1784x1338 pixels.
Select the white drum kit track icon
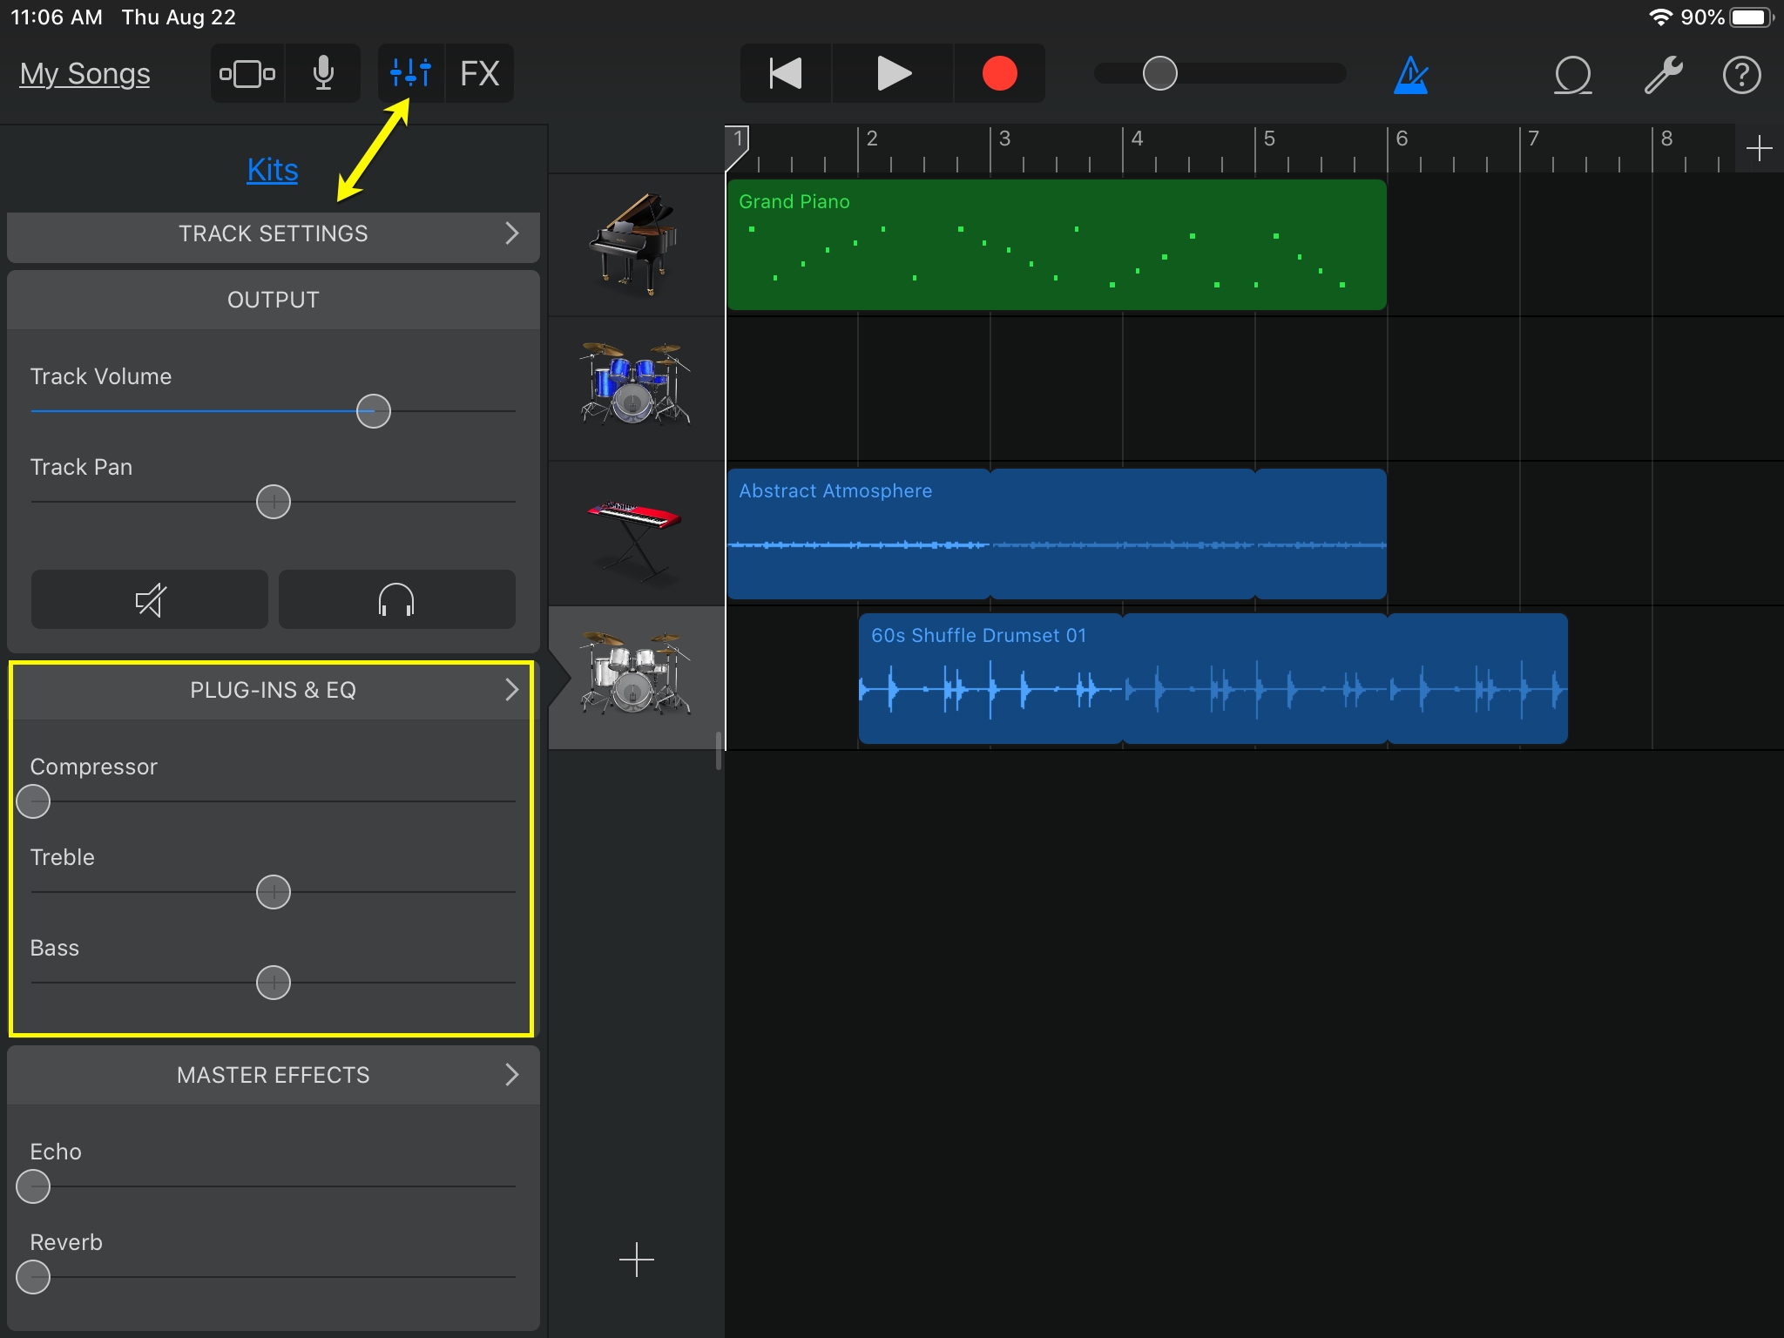(x=636, y=672)
